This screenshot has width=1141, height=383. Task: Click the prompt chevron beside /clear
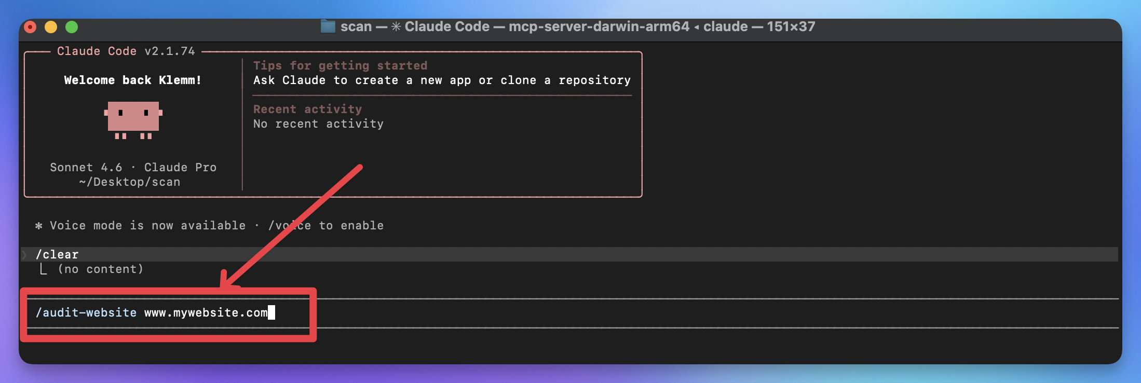[x=24, y=254]
